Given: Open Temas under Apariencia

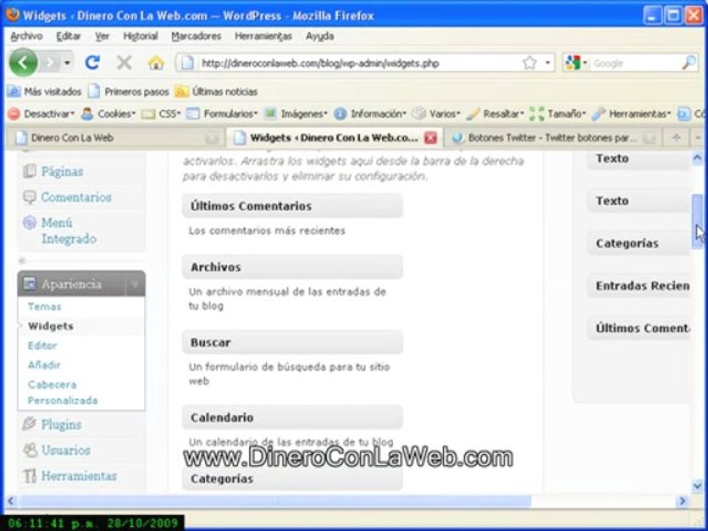Looking at the screenshot, I should tap(44, 307).
